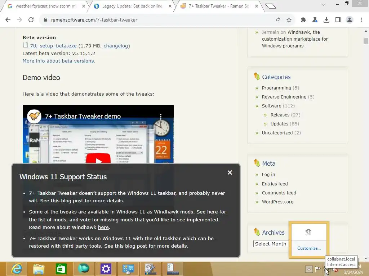Go back to the previous page

click(x=8, y=20)
